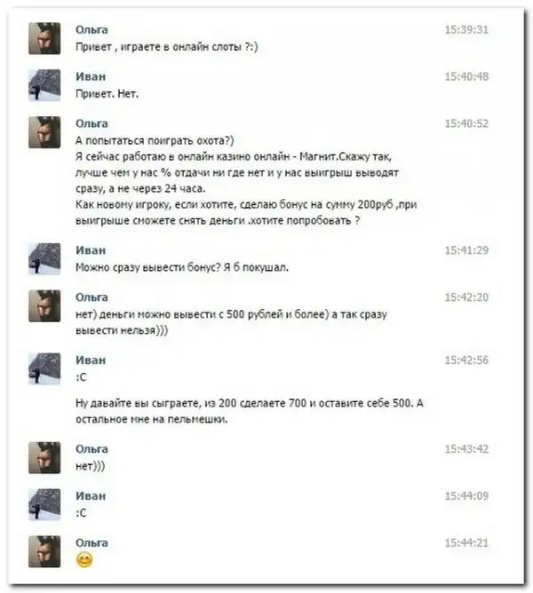Click Ольга's avatar at the 500 рублей message

point(44,305)
